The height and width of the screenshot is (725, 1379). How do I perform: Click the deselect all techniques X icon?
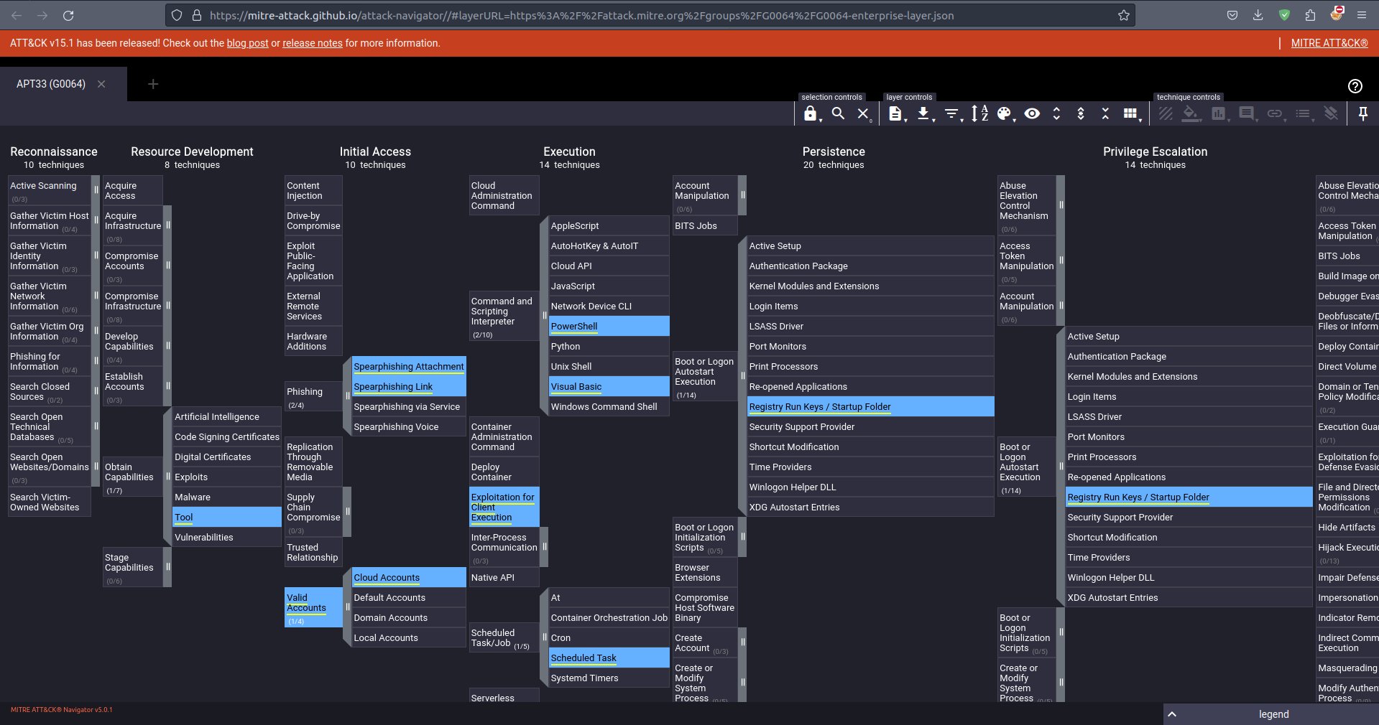pos(863,113)
